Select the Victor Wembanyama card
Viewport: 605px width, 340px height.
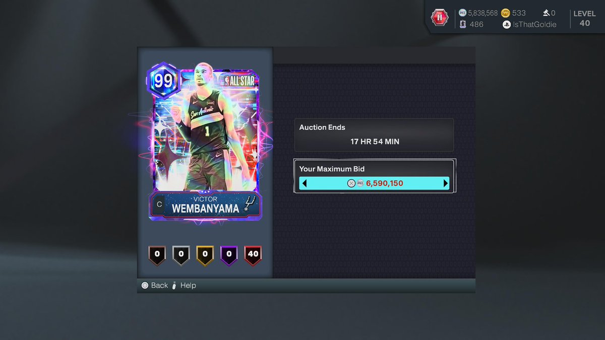pyautogui.click(x=205, y=141)
